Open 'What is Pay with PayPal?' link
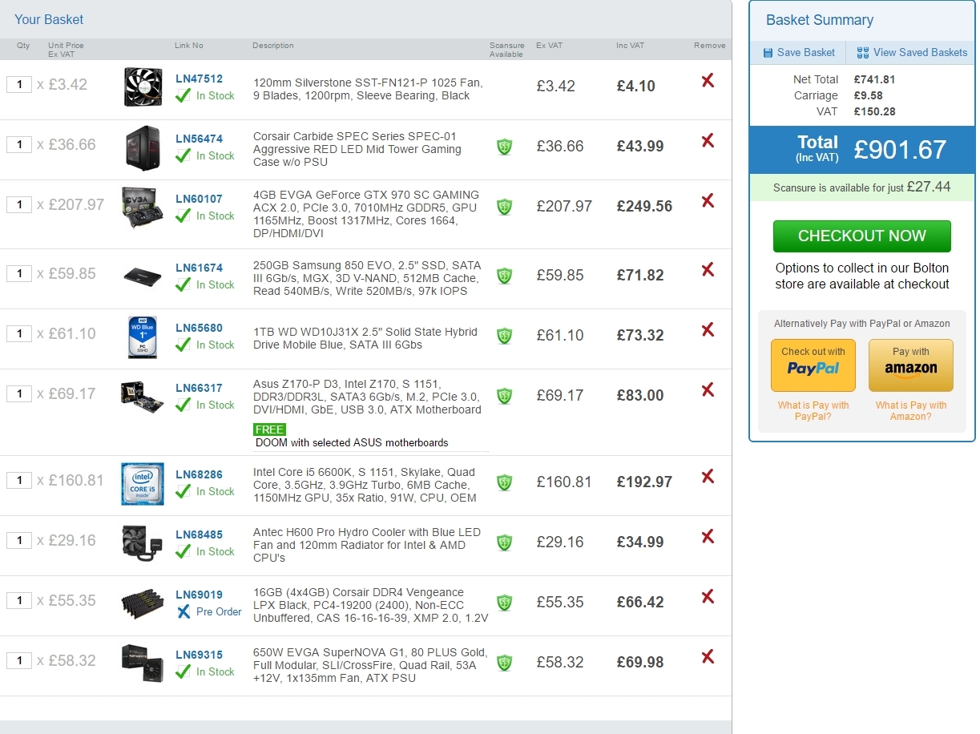Image resolution: width=980 pixels, height=734 pixels. (813, 411)
